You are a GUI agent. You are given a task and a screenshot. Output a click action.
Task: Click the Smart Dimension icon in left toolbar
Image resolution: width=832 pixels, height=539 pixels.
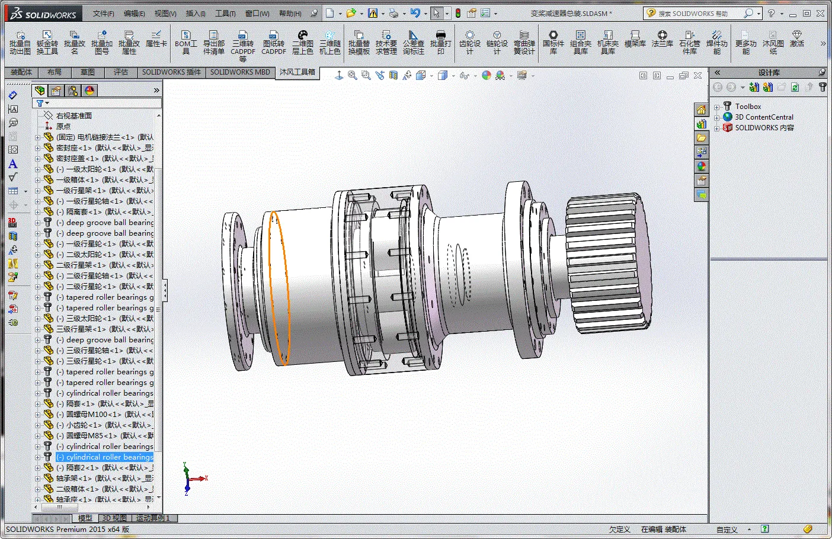click(x=13, y=95)
